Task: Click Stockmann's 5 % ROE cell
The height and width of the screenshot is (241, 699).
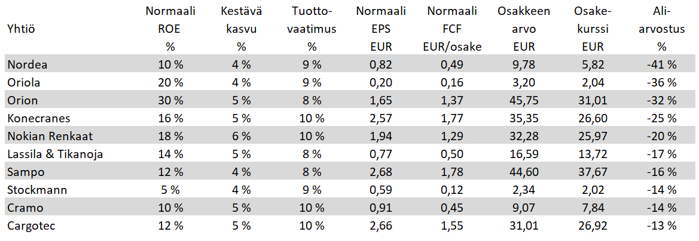Action: pyautogui.click(x=170, y=190)
